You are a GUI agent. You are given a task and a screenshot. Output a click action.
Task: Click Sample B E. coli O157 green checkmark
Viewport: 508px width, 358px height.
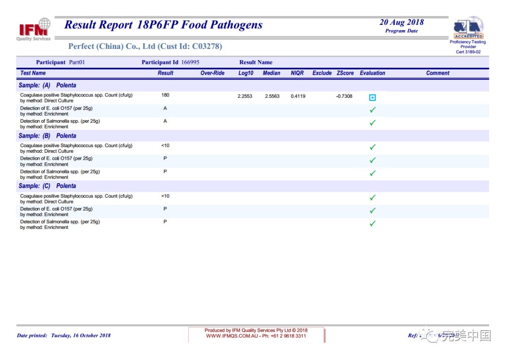coord(373,160)
